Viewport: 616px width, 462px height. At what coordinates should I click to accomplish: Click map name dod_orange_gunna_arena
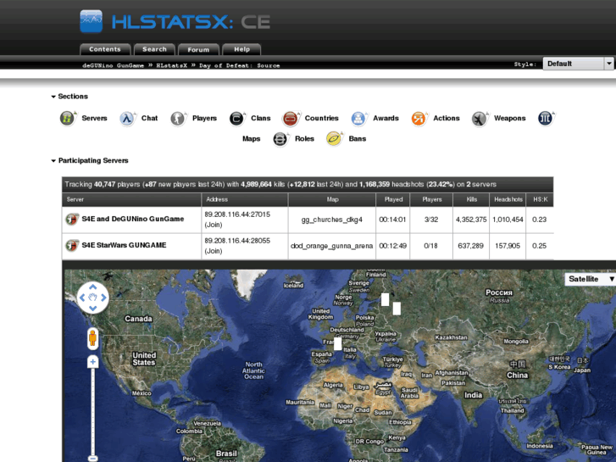pyautogui.click(x=331, y=246)
